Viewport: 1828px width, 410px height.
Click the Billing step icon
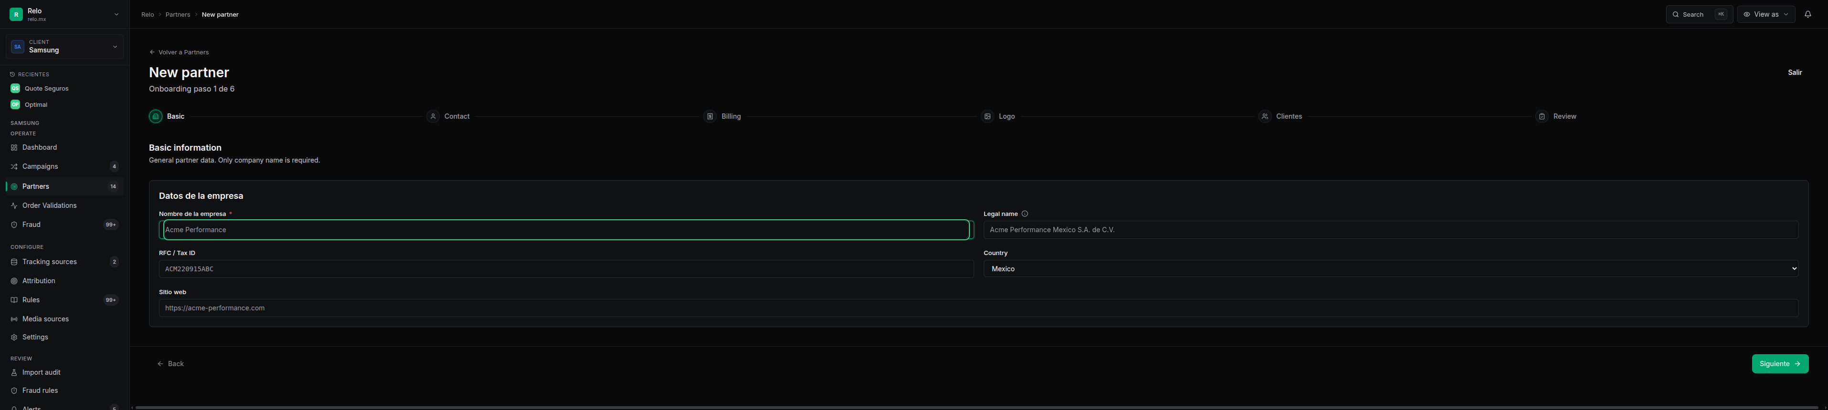[710, 116]
